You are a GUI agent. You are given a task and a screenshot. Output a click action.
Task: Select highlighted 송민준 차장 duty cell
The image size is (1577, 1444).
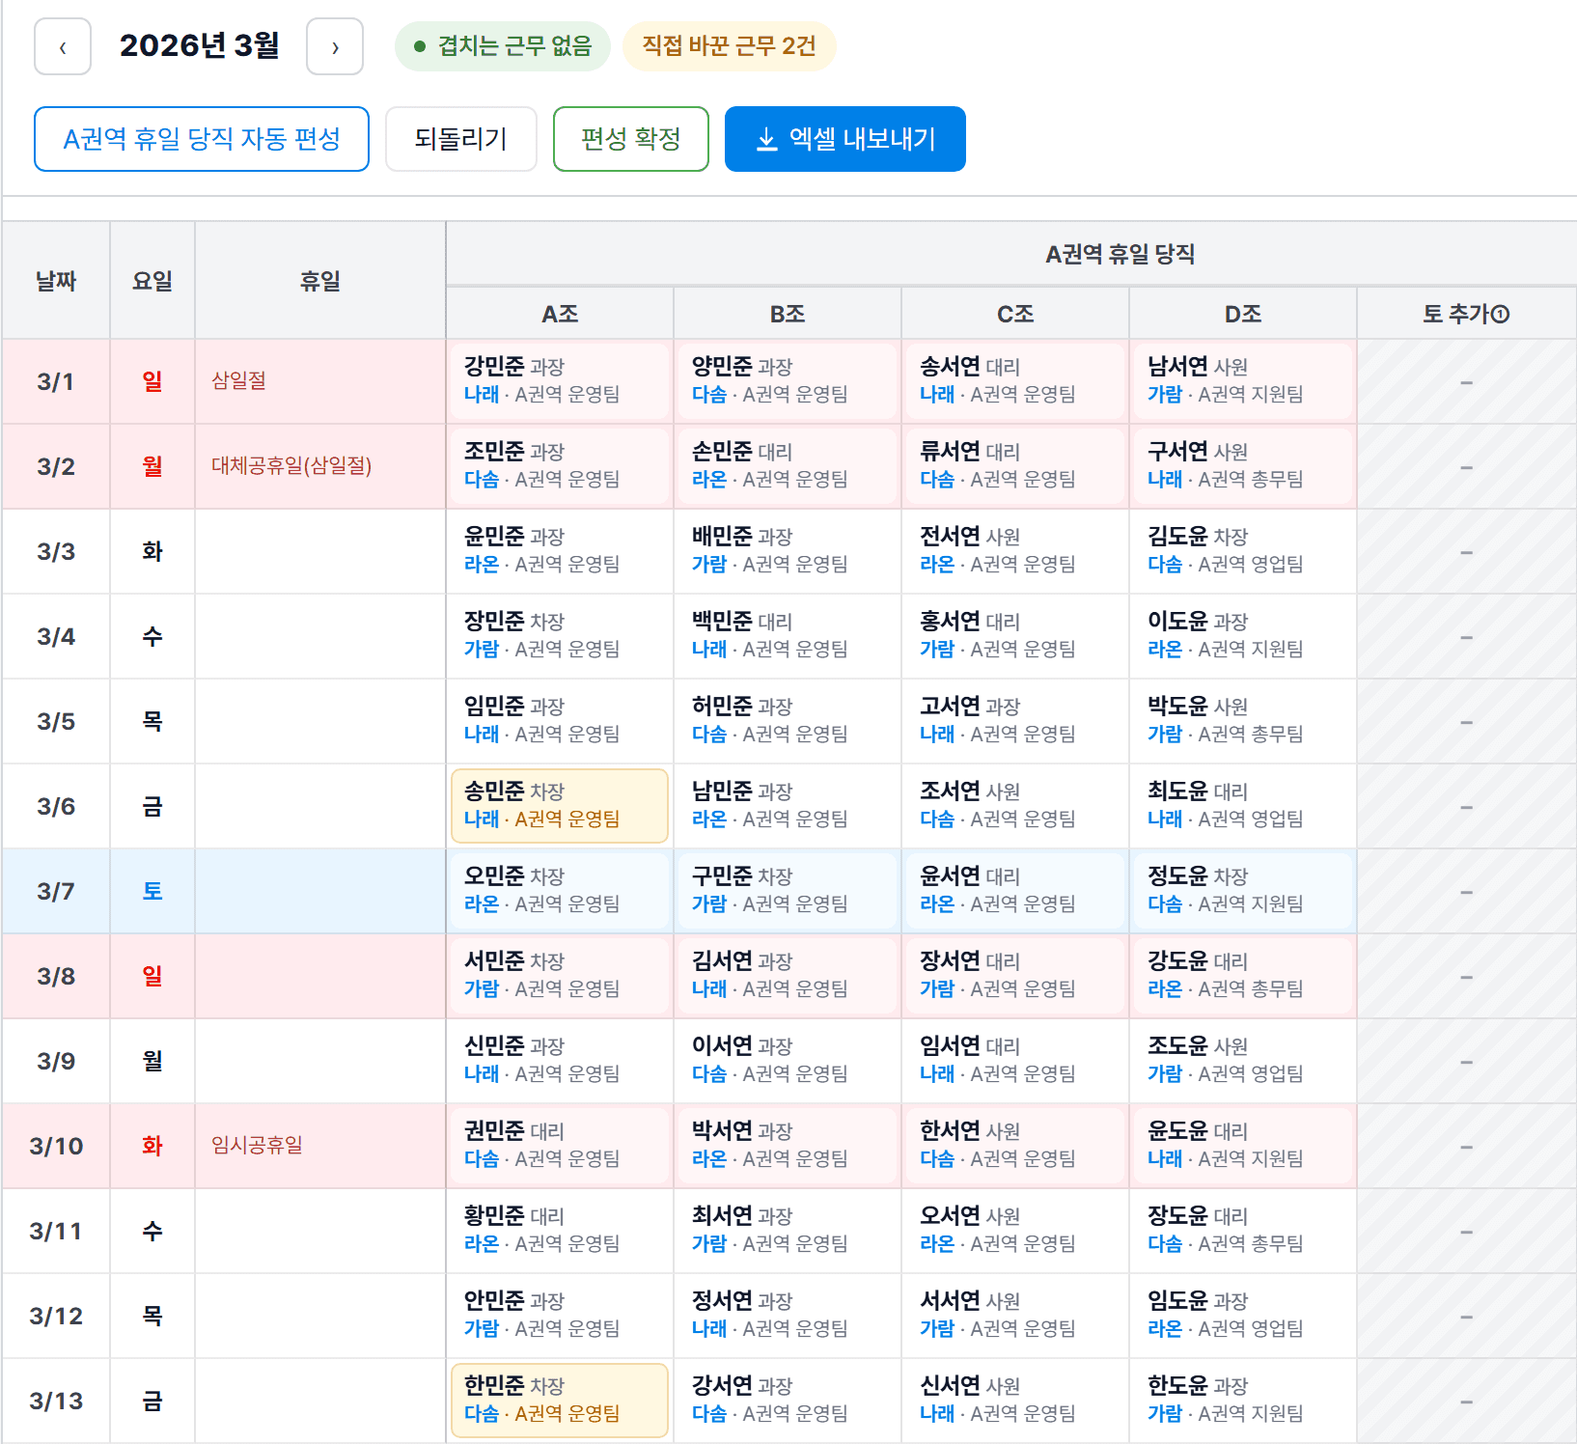560,806
